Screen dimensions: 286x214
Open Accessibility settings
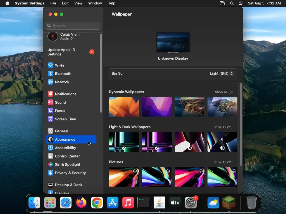pos(71,148)
